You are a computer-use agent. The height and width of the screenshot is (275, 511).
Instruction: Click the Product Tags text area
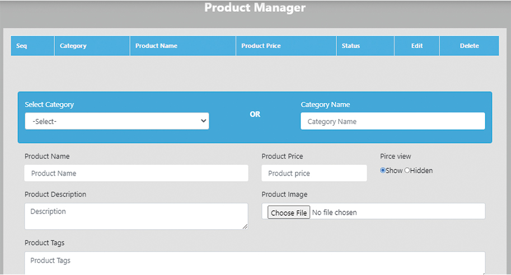pyautogui.click(x=255, y=262)
